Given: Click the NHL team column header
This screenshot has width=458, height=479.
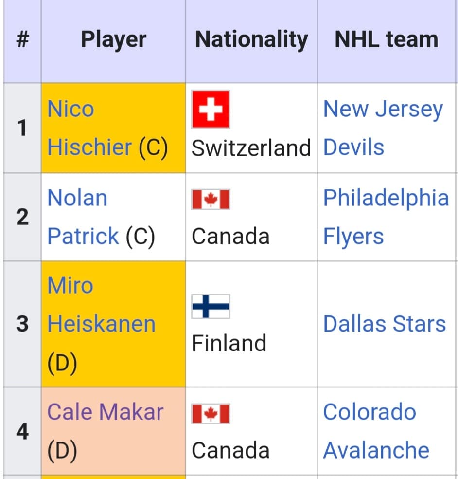Looking at the screenshot, I should [386, 39].
